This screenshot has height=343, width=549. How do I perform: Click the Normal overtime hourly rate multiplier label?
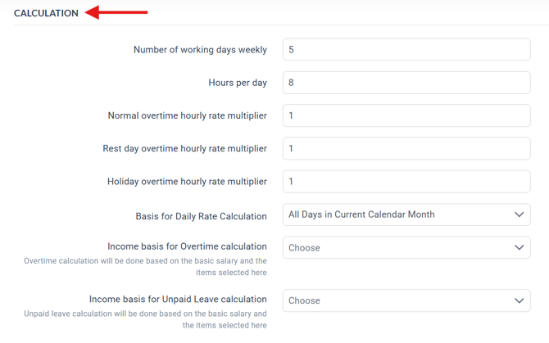[187, 115]
